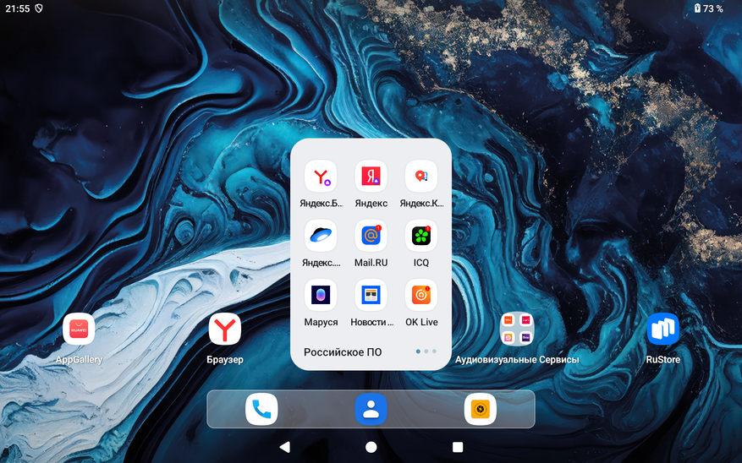Open the Новости news app

tap(371, 295)
